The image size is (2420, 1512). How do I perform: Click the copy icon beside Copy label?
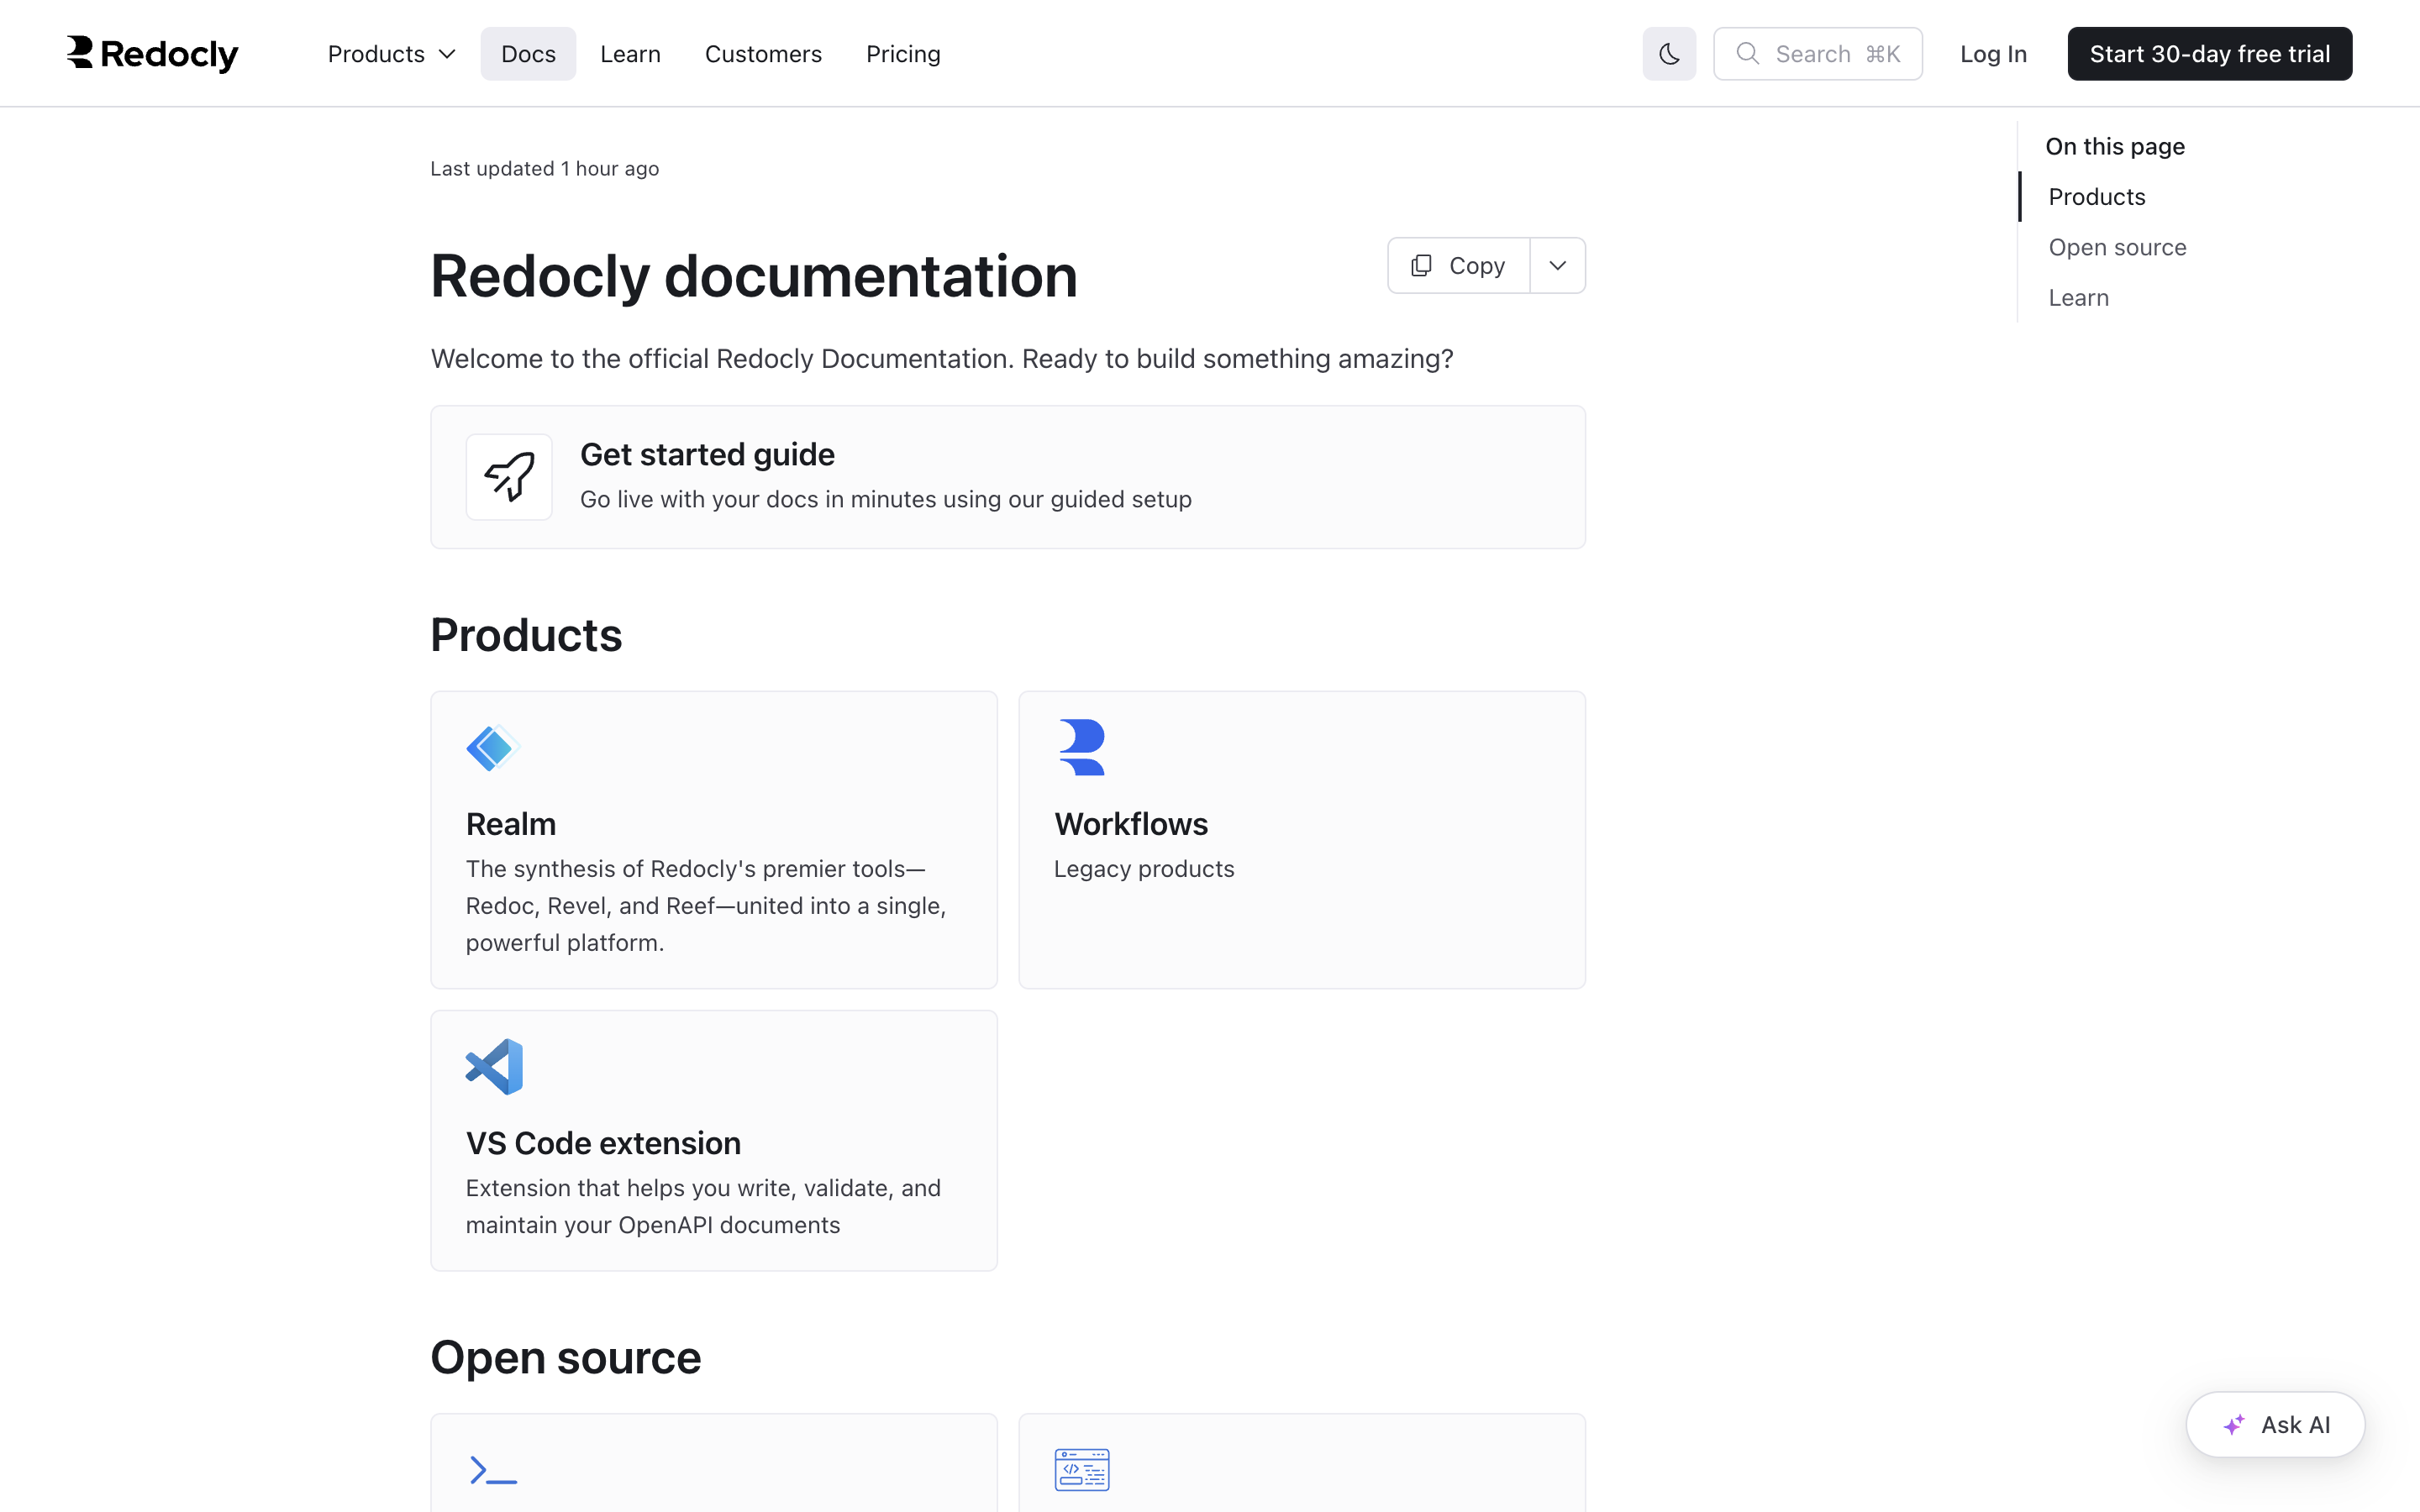[x=1421, y=266]
